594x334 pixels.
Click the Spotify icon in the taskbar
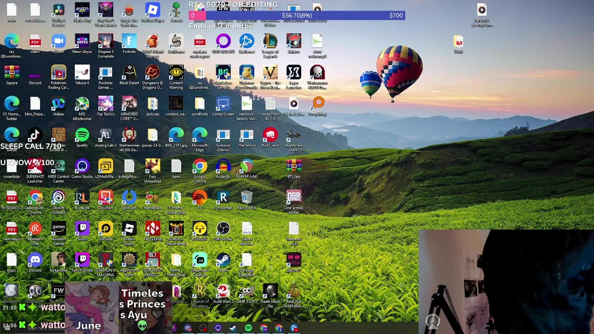(x=249, y=328)
